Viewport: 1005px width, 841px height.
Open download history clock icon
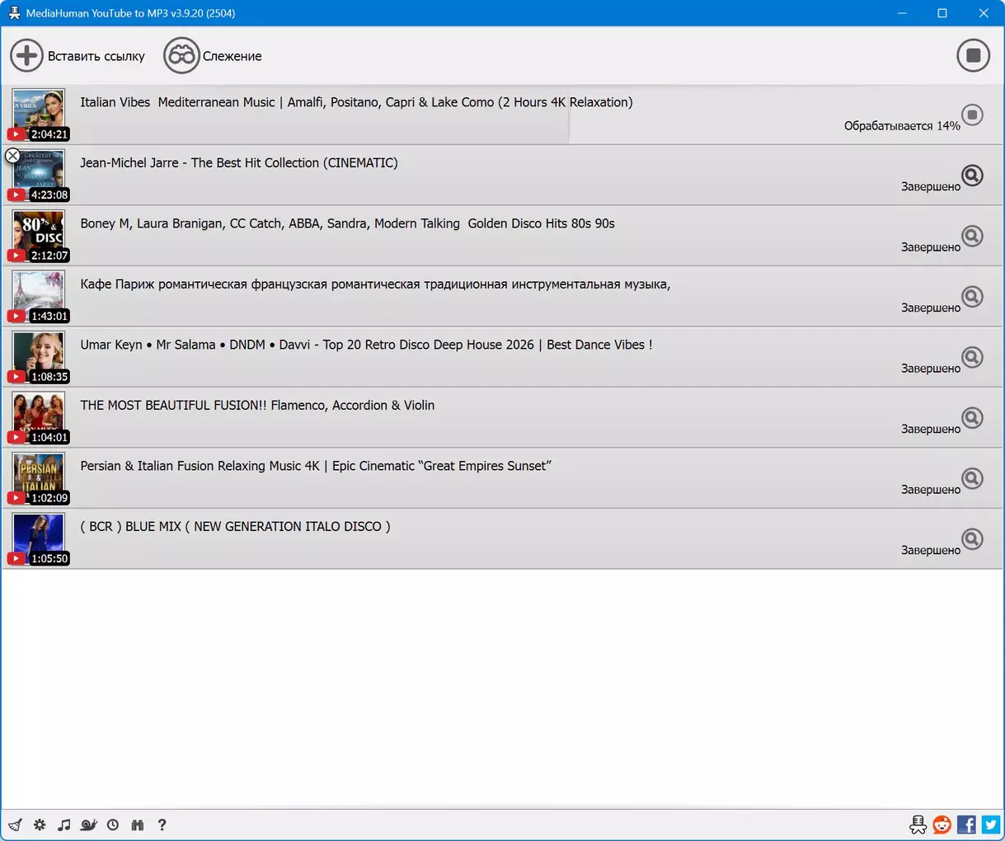click(x=113, y=825)
